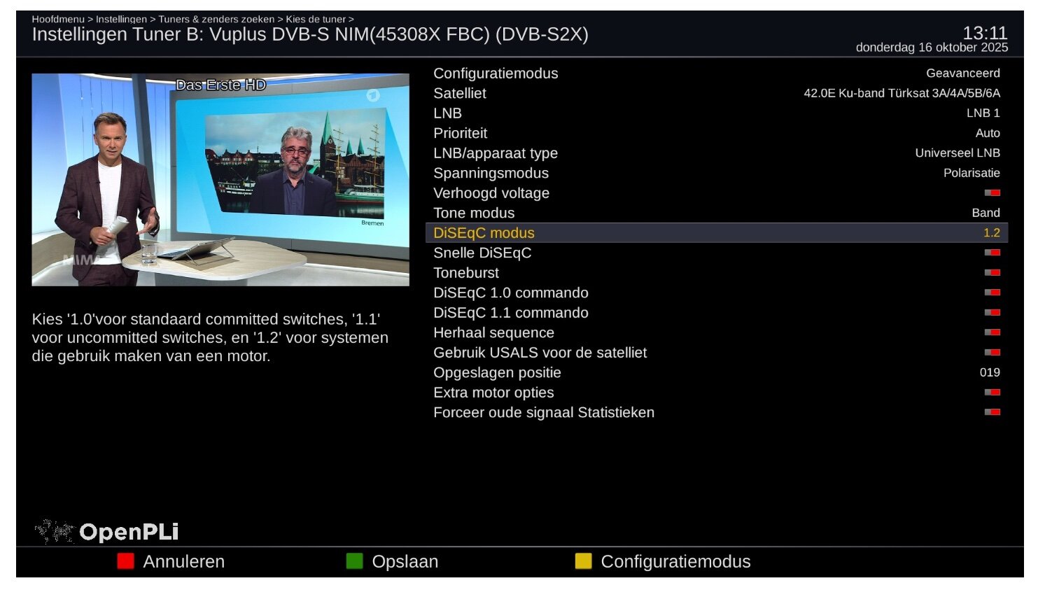
Task: Toggle the Verhoogd voltage switch
Action: (993, 193)
